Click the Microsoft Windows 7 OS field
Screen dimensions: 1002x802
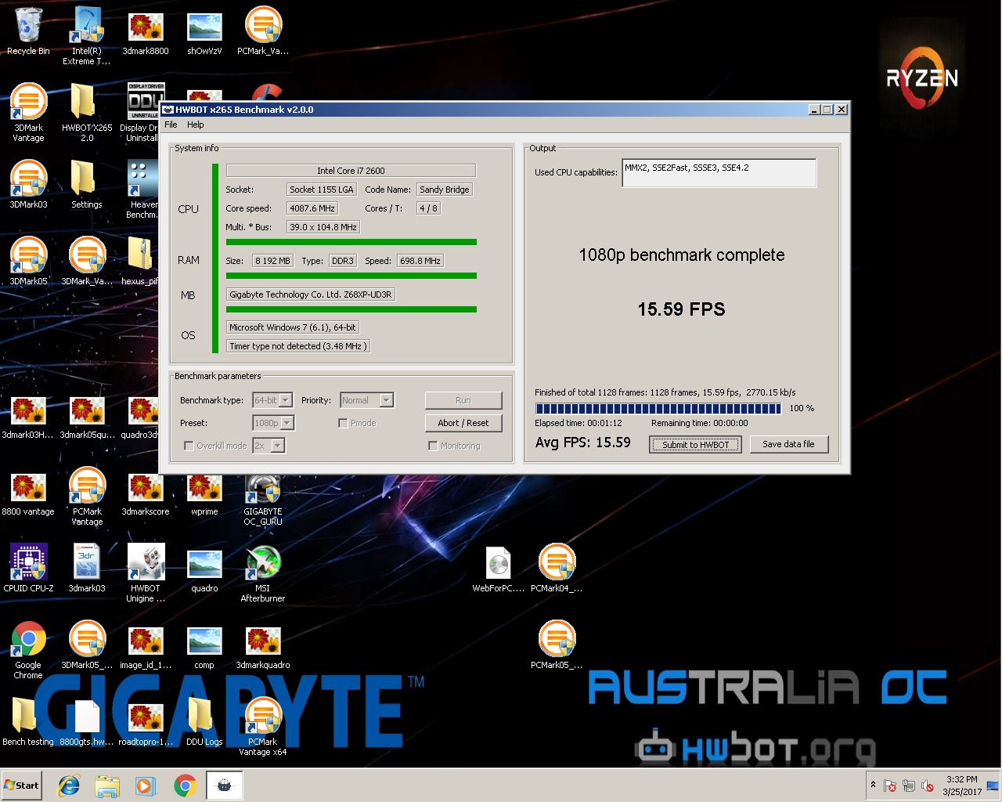(293, 327)
